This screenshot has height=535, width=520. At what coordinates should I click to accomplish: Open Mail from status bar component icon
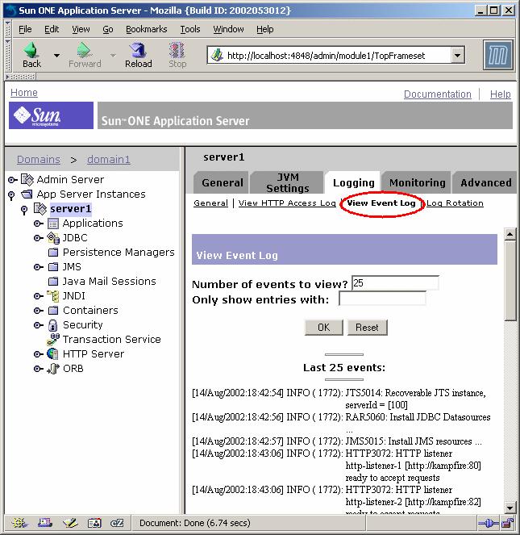(x=45, y=523)
